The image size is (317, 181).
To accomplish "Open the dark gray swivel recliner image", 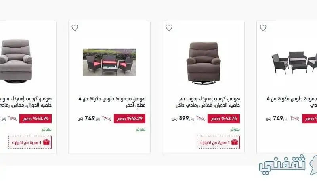I will (203, 63).
